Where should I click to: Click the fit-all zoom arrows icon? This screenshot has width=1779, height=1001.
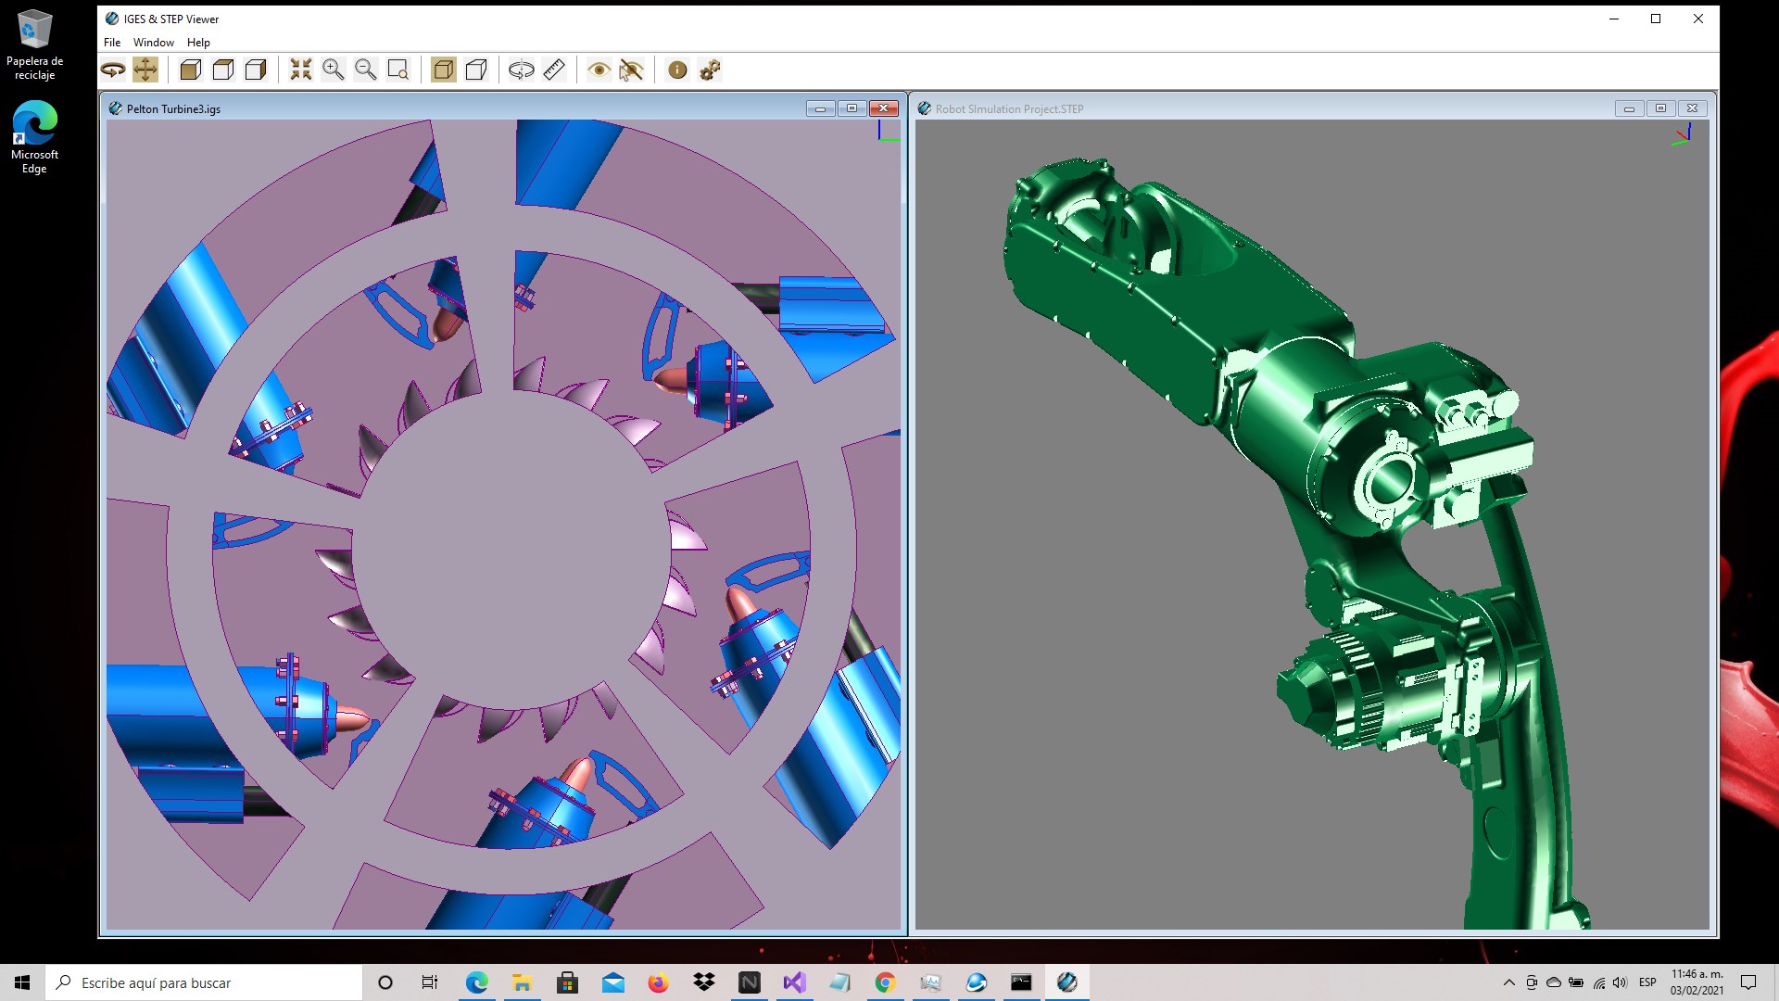click(x=301, y=70)
